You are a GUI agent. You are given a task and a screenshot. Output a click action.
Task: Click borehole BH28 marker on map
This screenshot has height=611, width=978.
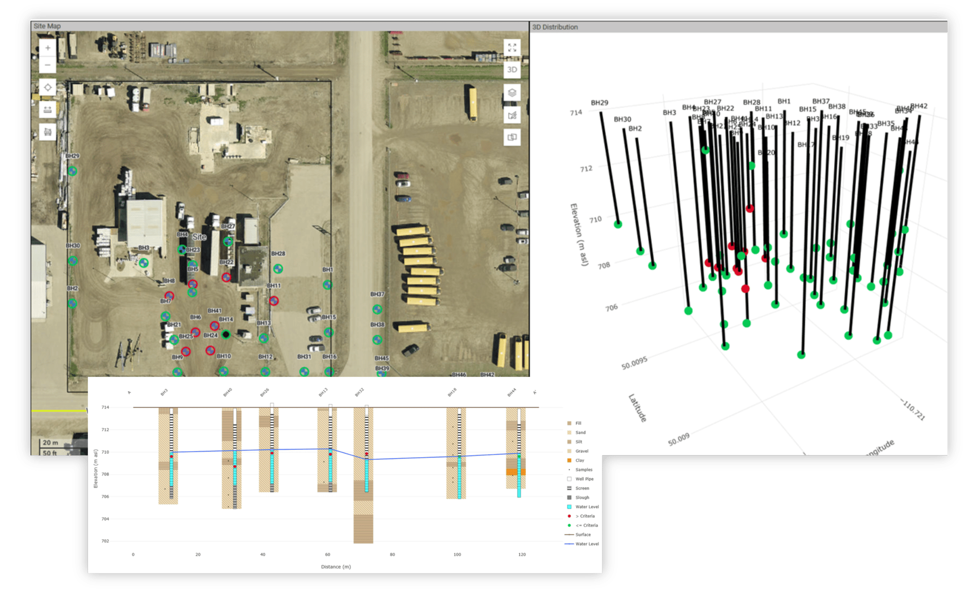pyautogui.click(x=278, y=268)
